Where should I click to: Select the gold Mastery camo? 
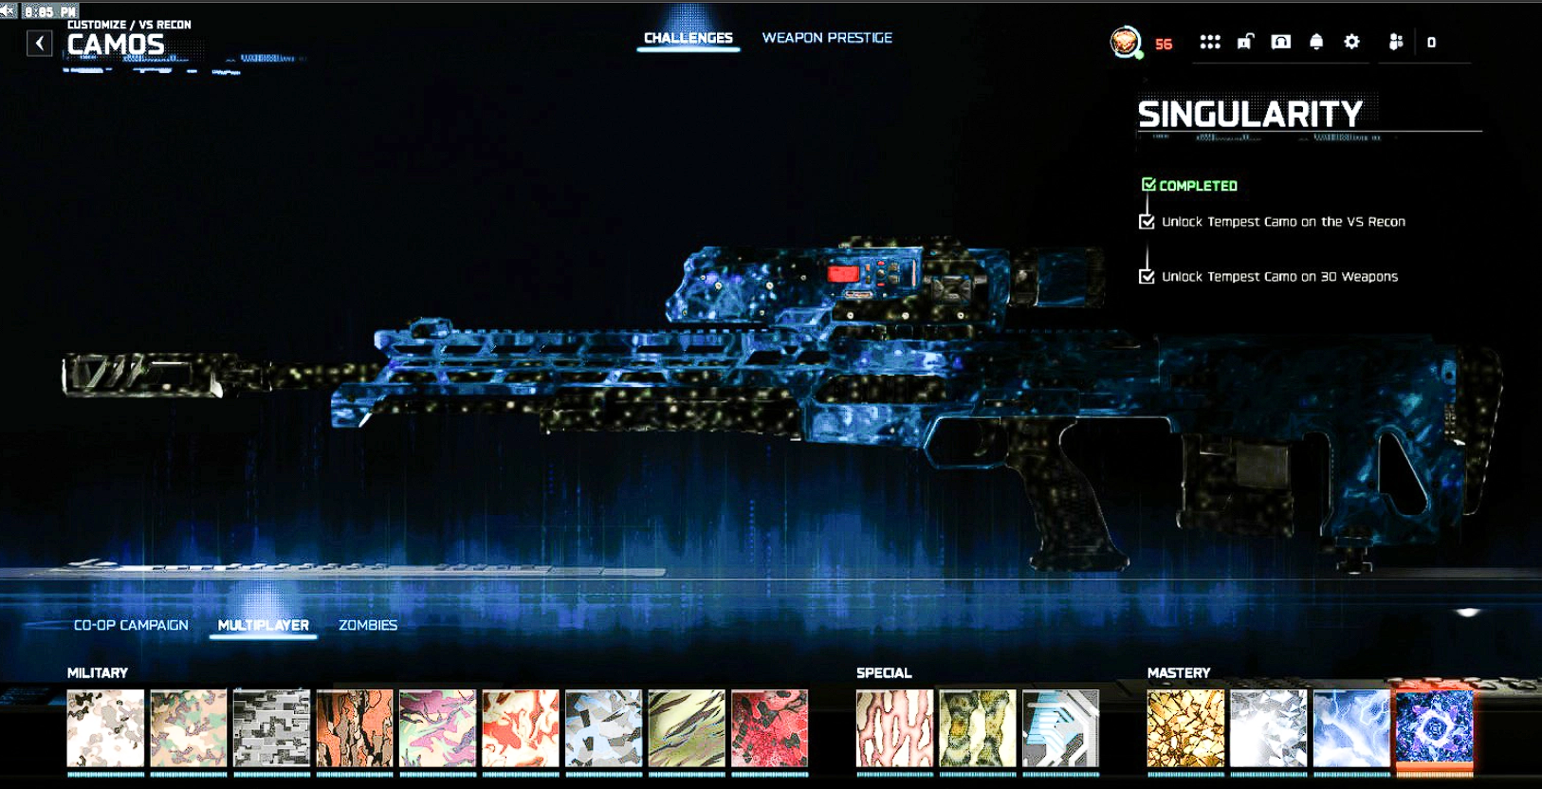click(x=1185, y=728)
